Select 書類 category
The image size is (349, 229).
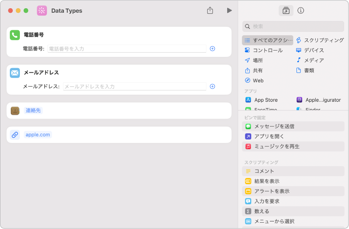pyautogui.click(x=305, y=71)
